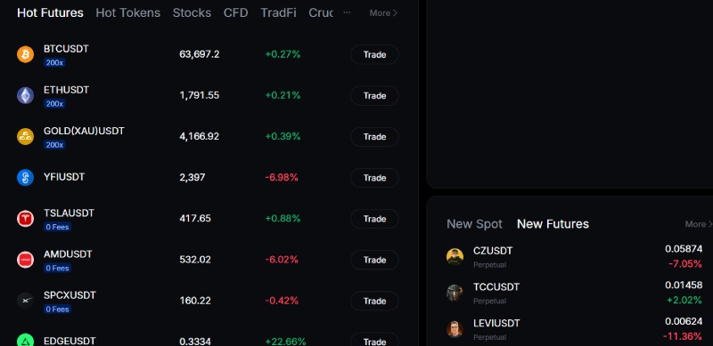The width and height of the screenshot is (713, 346).
Task: Switch to the New Spot tab
Action: point(474,224)
